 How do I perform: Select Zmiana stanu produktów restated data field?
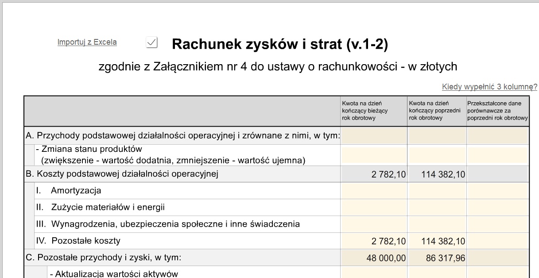click(x=498, y=155)
